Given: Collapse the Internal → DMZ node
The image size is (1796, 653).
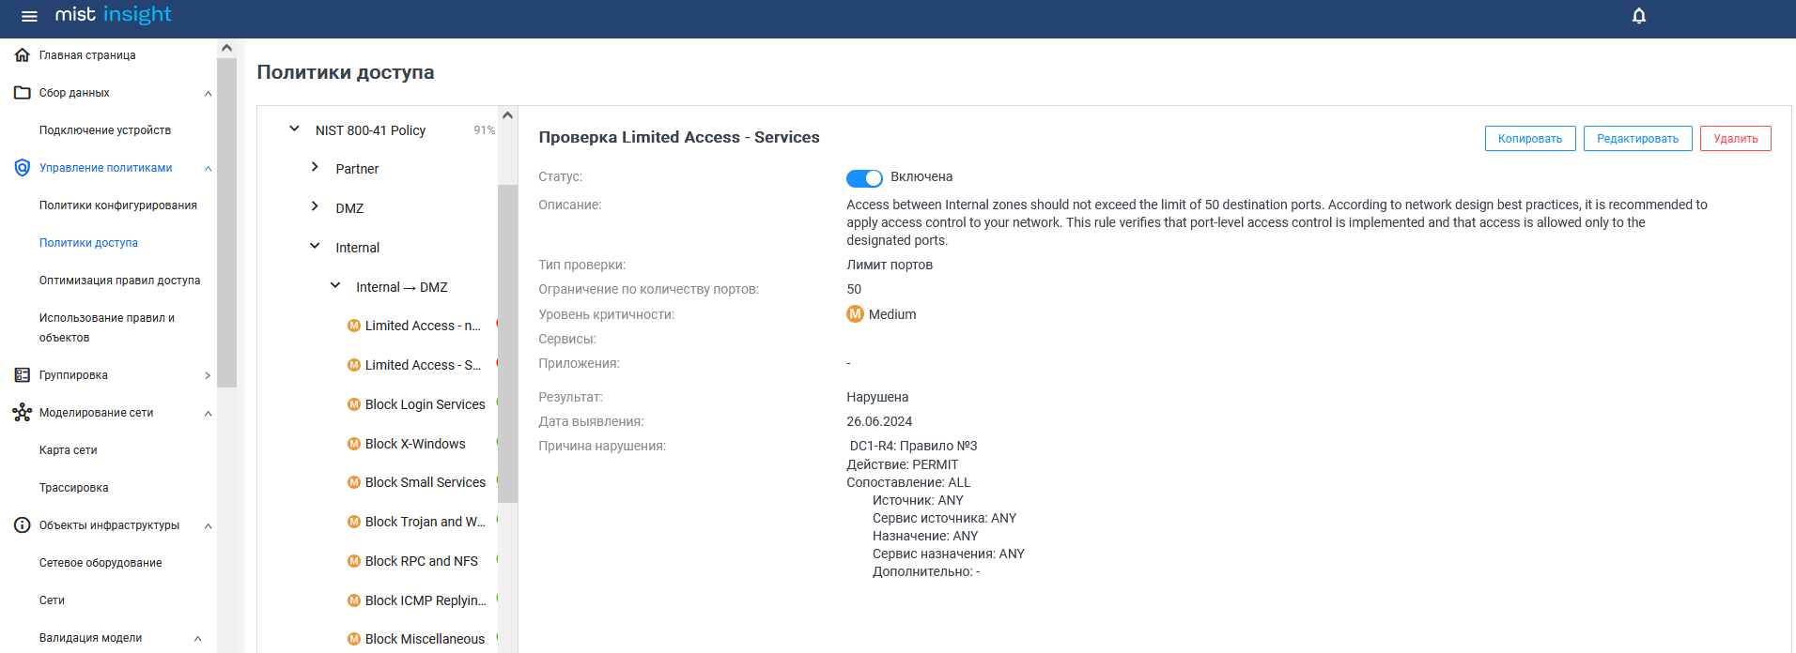Looking at the screenshot, I should (335, 286).
